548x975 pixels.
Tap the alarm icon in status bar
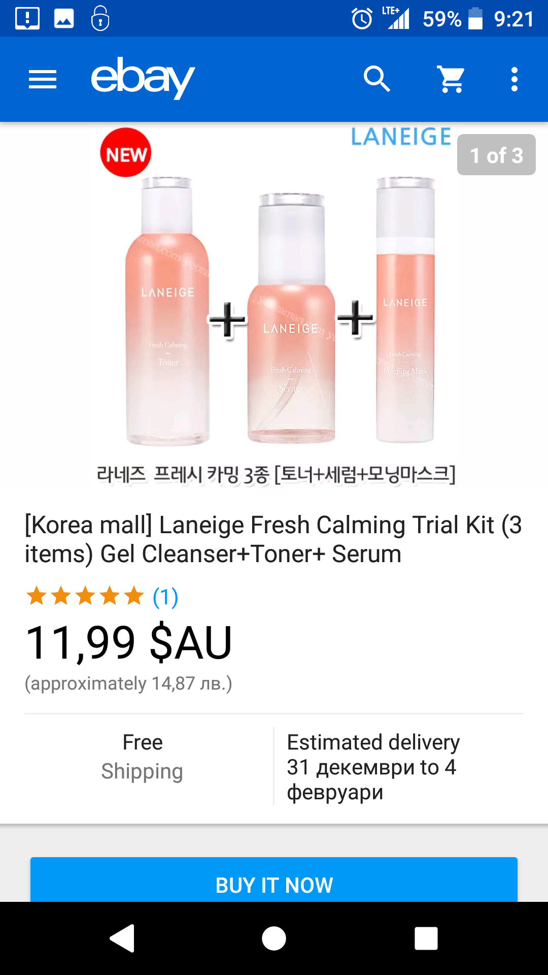pos(362,19)
